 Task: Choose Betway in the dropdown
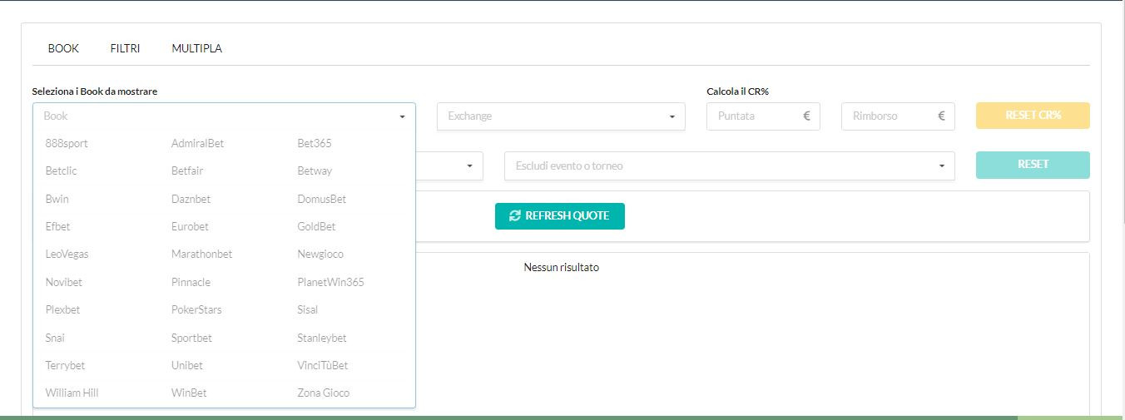315,170
